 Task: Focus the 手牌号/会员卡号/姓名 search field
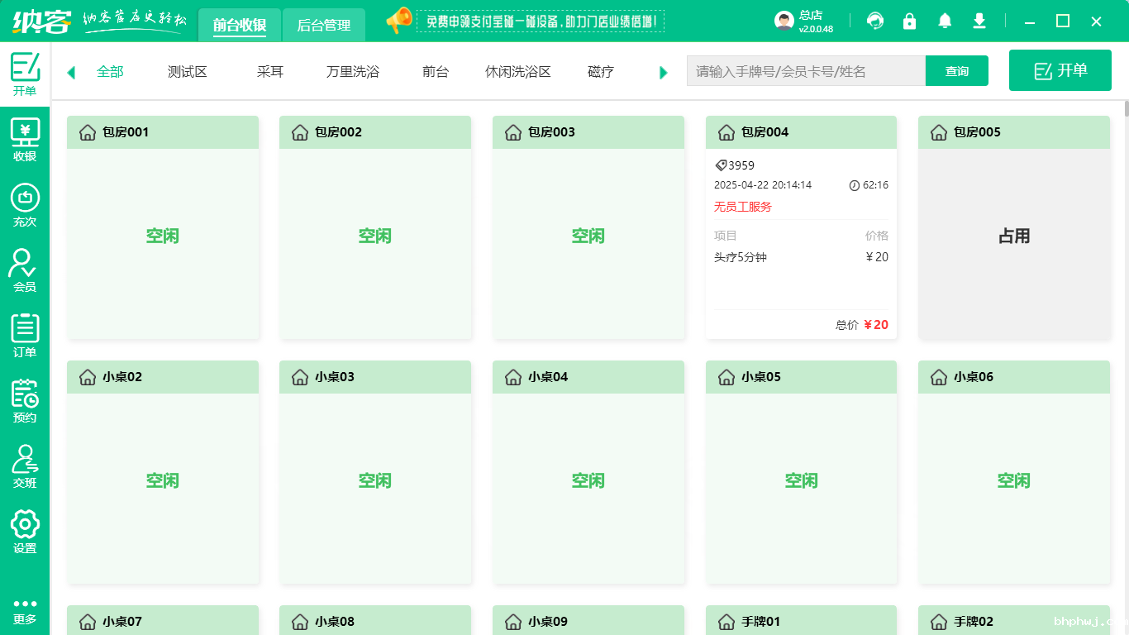coord(806,71)
